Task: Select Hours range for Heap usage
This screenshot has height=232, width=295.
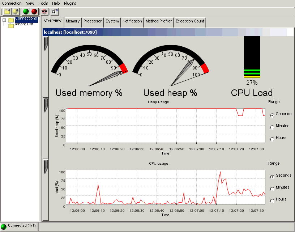Action: click(272, 139)
